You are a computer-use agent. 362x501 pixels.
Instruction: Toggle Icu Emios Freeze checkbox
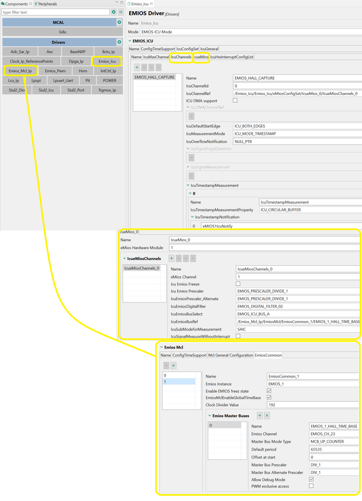point(238,284)
